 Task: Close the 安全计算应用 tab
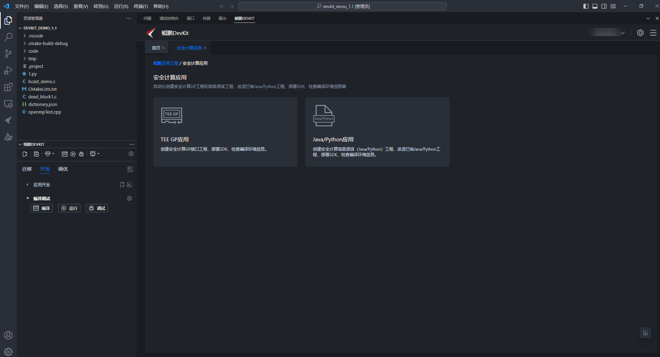[x=205, y=48]
